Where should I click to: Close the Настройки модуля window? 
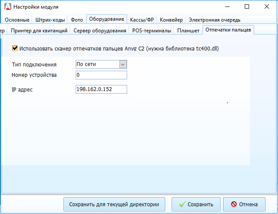[x=267, y=7]
